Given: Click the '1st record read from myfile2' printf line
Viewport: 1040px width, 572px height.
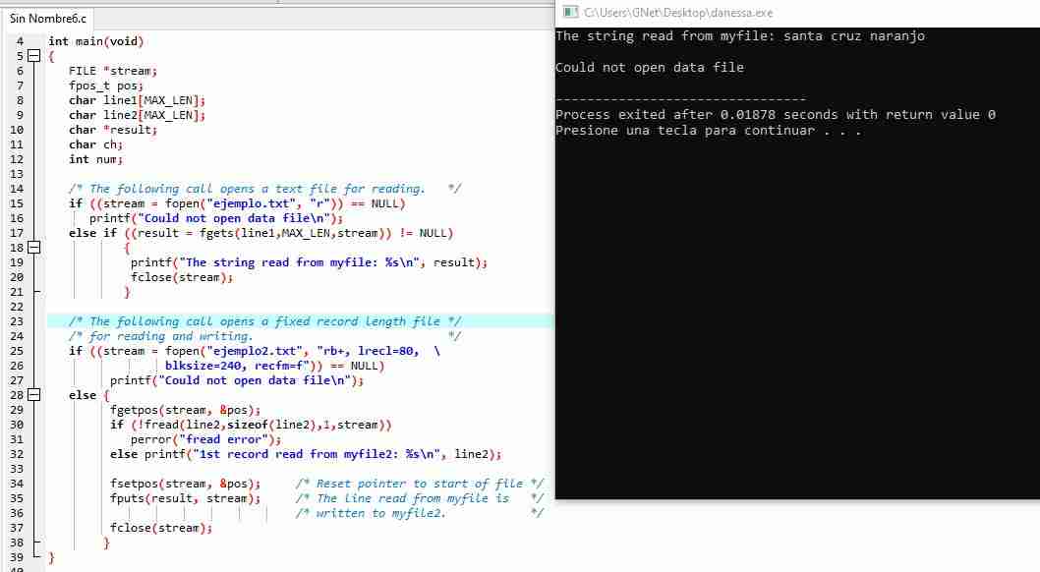Looking at the screenshot, I should [x=306, y=454].
